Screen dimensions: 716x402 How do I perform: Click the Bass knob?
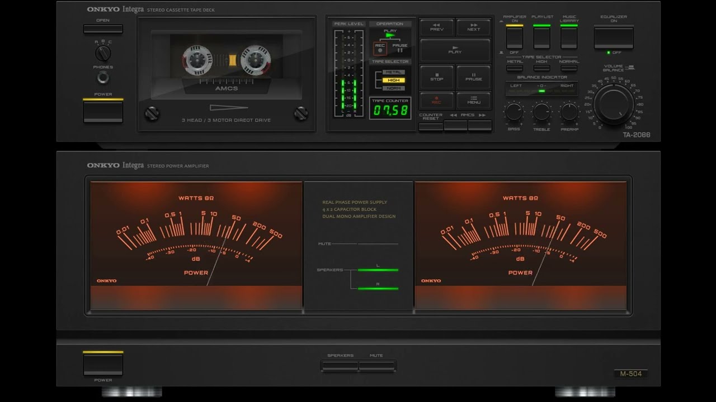(x=514, y=112)
